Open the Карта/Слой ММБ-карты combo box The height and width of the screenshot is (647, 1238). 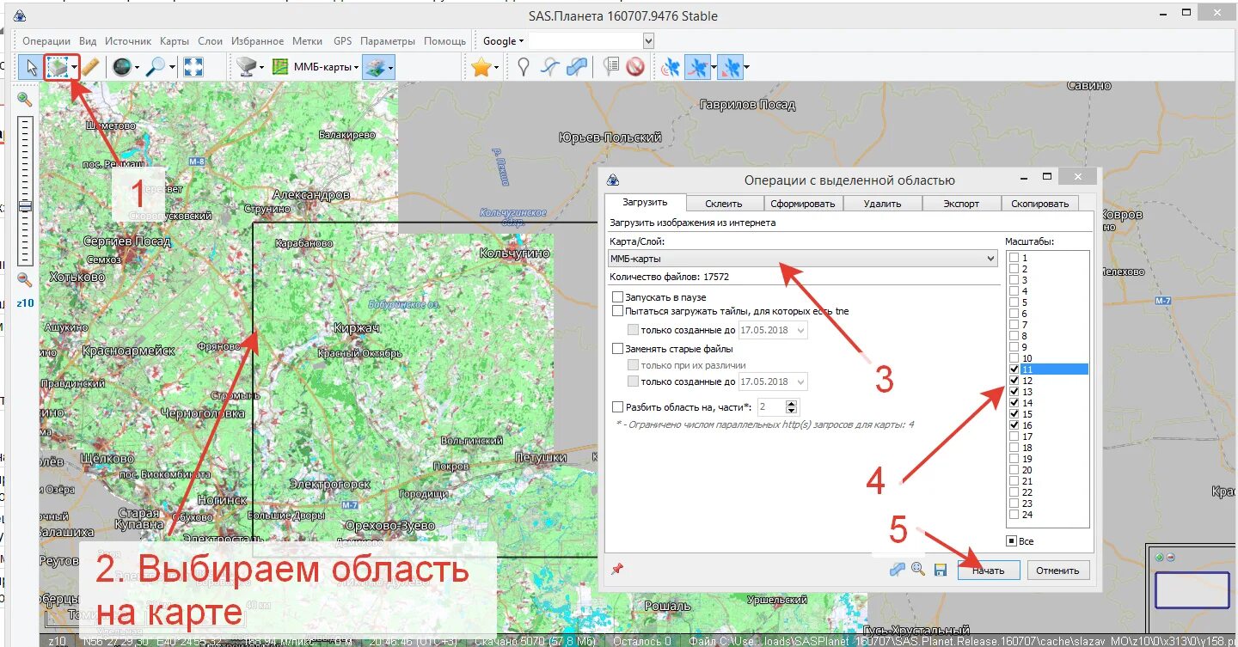pyautogui.click(x=803, y=258)
